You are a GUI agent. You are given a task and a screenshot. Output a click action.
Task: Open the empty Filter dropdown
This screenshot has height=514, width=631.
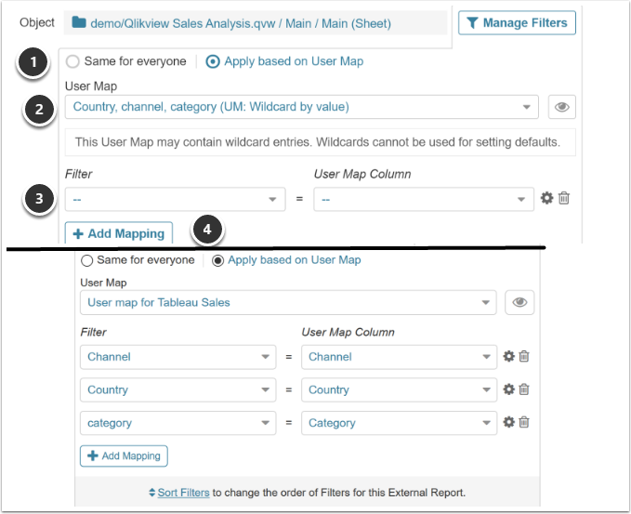pyautogui.click(x=175, y=198)
